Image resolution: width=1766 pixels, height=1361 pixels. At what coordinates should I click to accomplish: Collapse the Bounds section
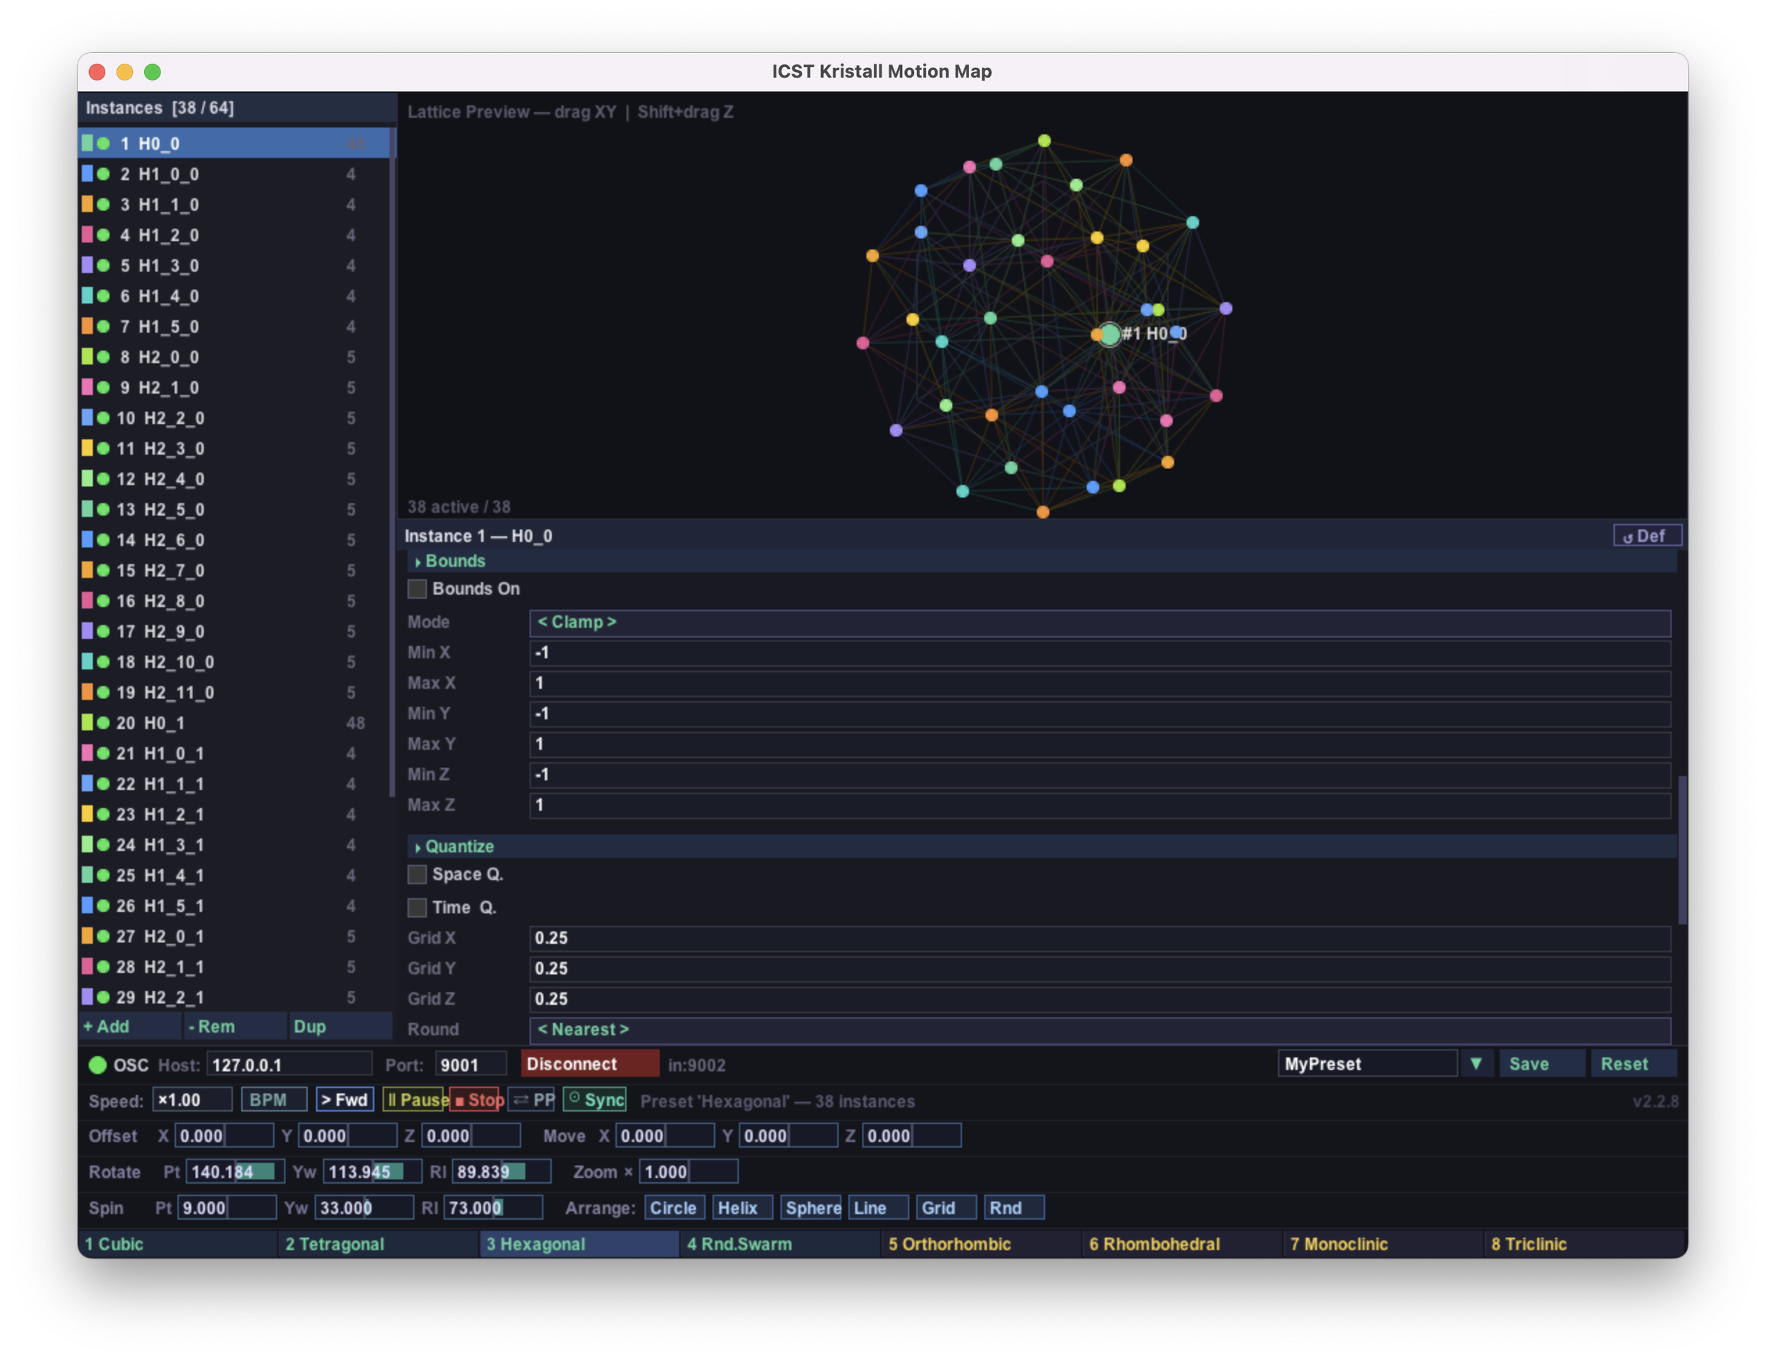tap(1041, 561)
